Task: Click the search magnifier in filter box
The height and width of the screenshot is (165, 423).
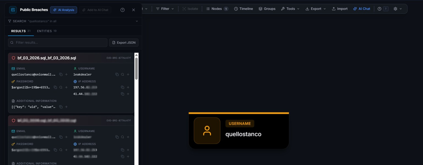Action: click(12, 43)
